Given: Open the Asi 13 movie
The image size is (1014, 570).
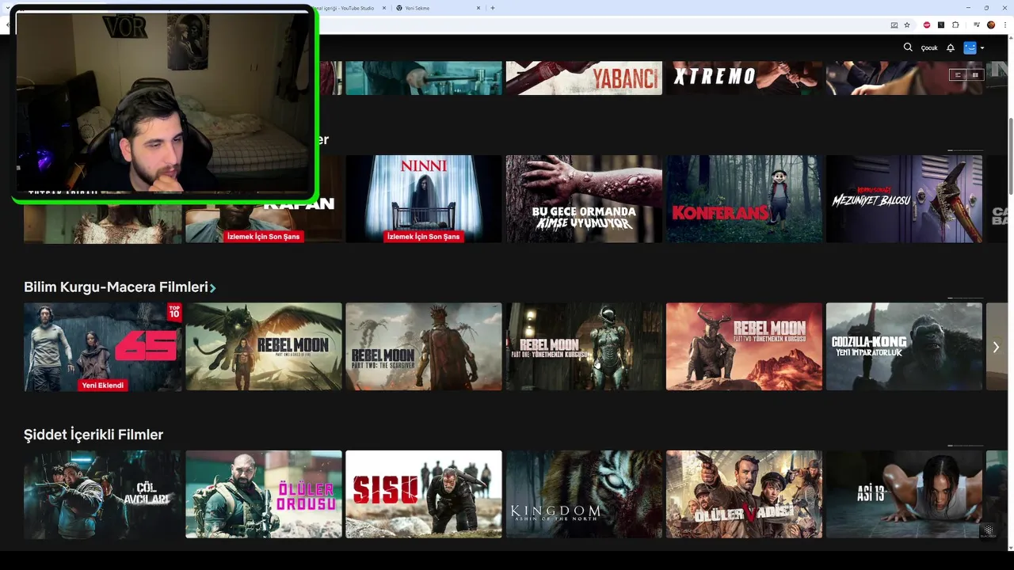Looking at the screenshot, I should pyautogui.click(x=904, y=494).
